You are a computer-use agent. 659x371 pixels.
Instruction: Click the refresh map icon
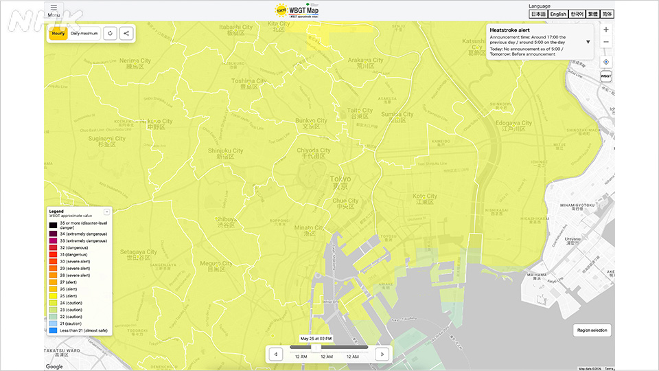coord(110,34)
